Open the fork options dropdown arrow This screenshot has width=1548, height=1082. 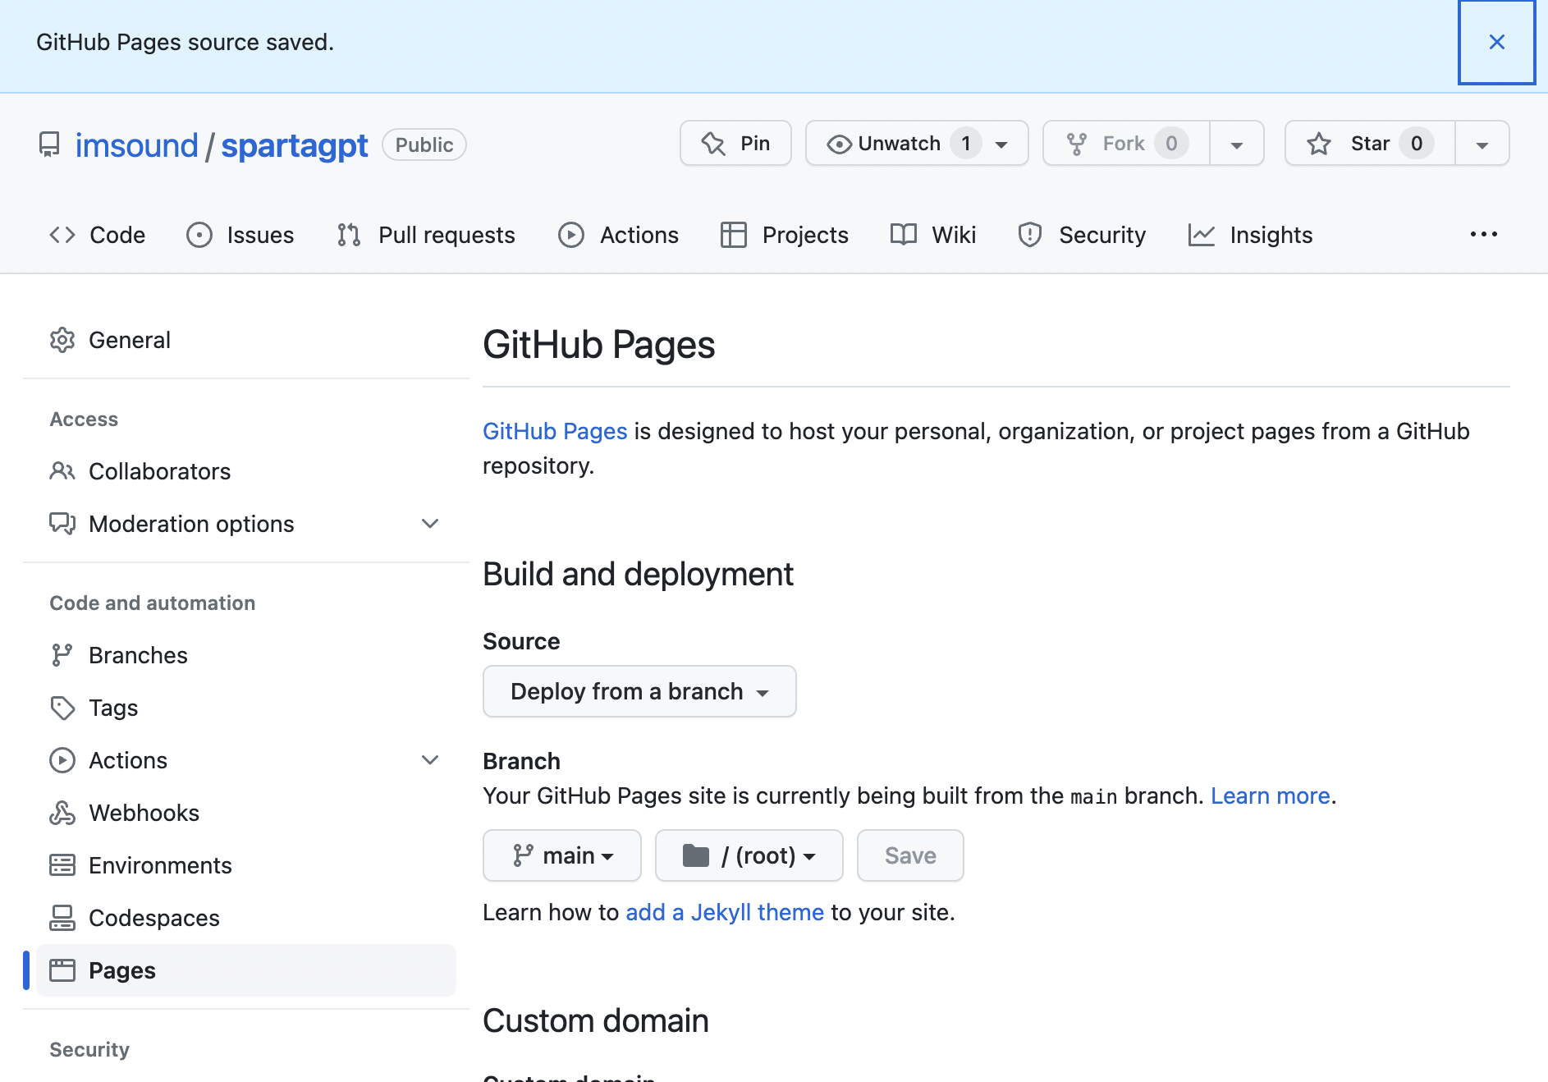click(x=1237, y=144)
